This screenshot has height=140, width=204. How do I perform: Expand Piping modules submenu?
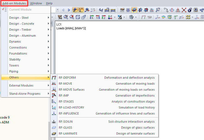pos(26,71)
